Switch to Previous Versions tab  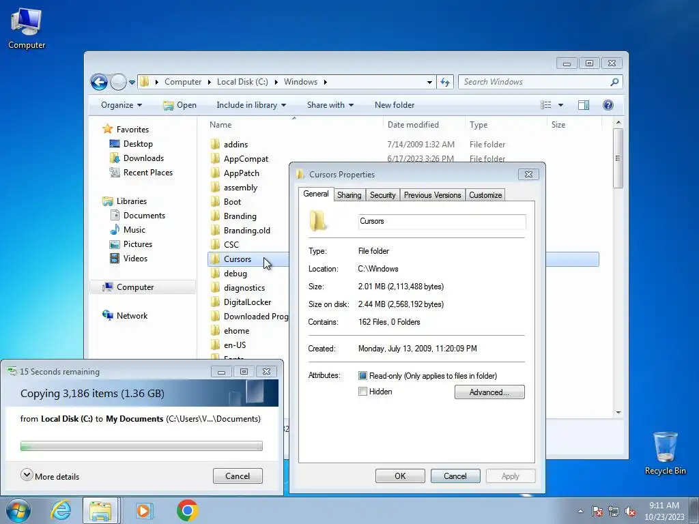[432, 195]
